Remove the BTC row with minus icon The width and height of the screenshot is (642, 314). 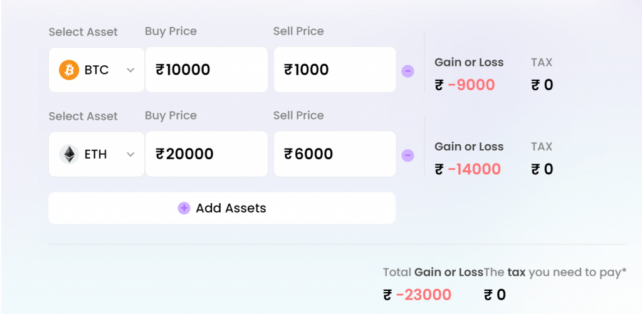(408, 71)
